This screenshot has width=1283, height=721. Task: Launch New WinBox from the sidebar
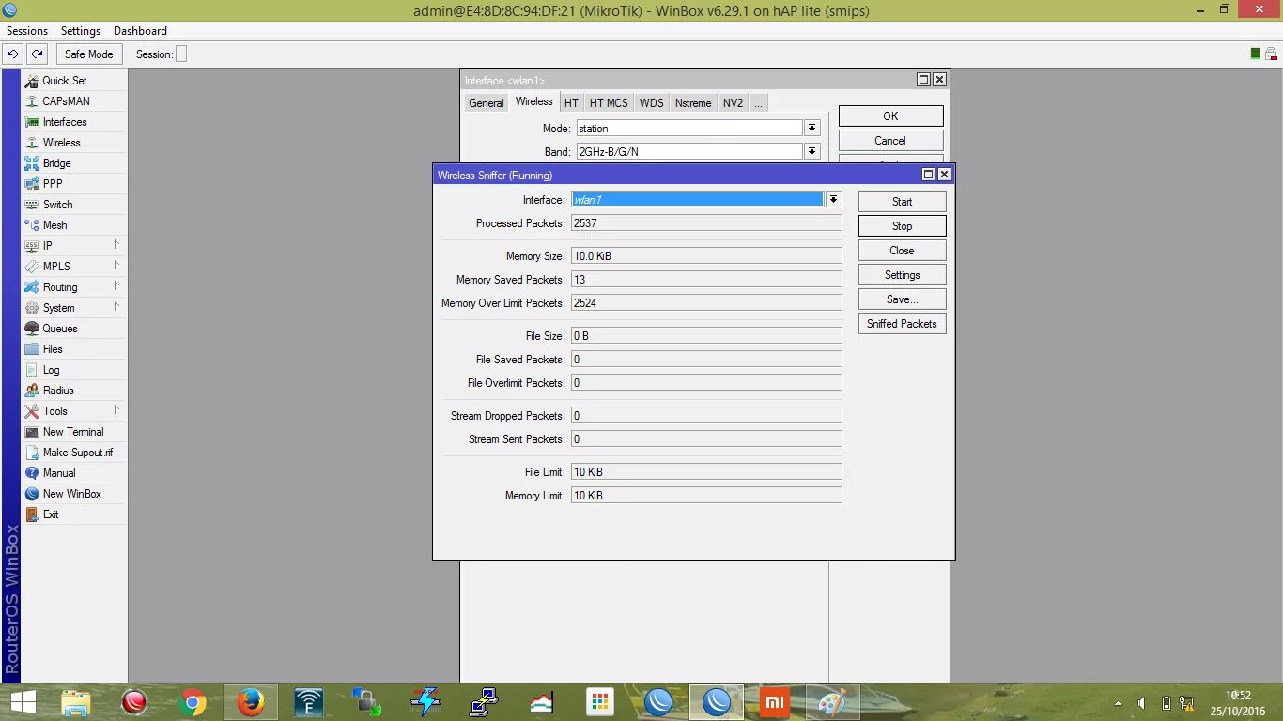(x=74, y=494)
